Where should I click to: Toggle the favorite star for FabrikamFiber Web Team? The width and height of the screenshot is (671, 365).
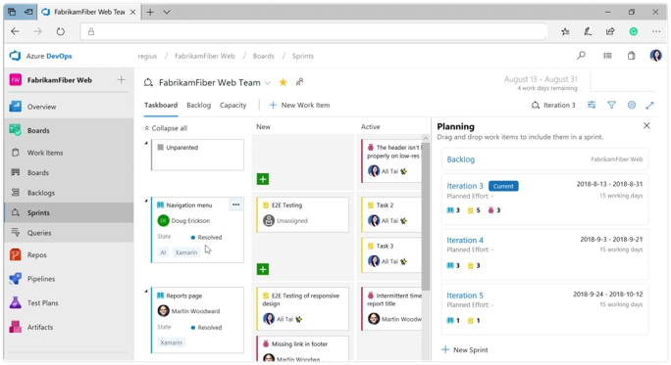pos(283,82)
